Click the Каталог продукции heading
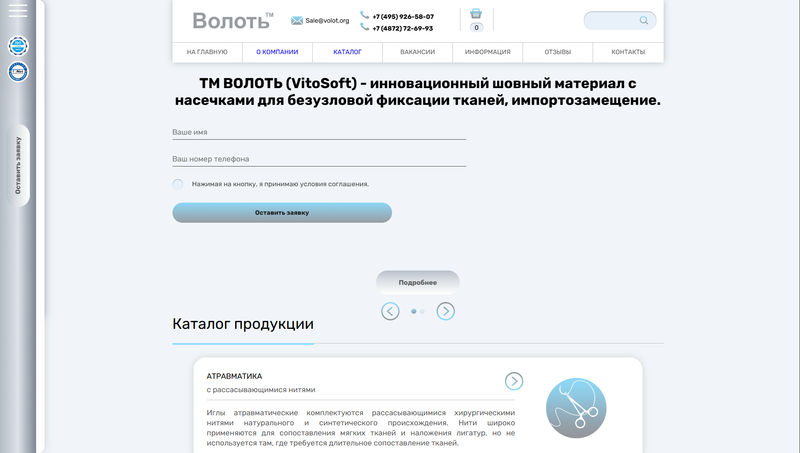 click(x=243, y=324)
